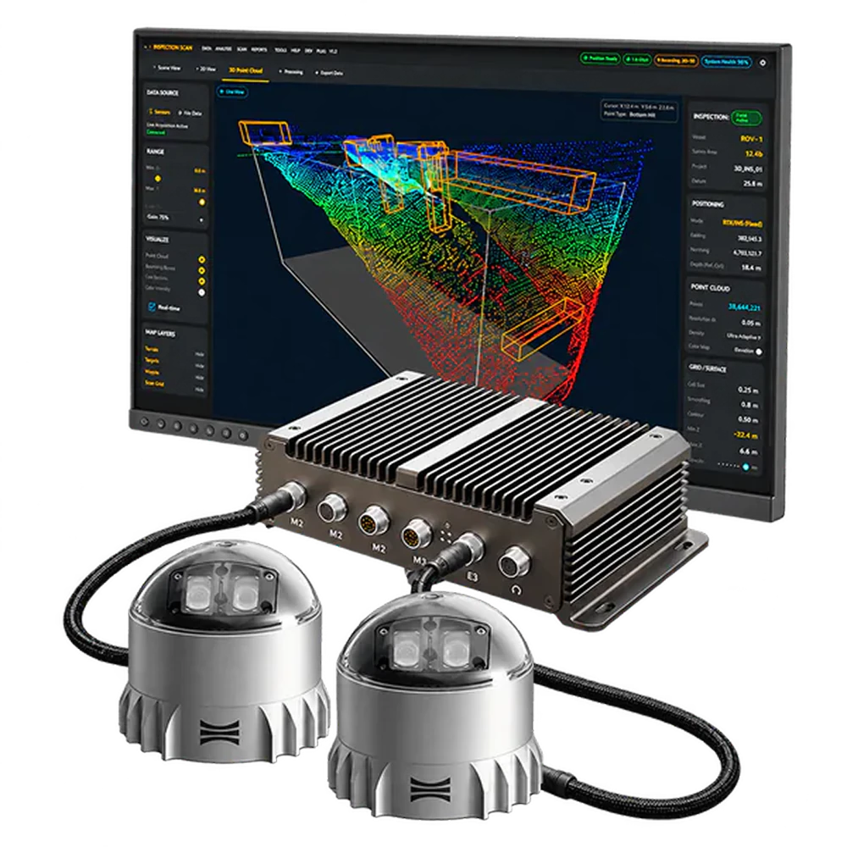Click the cursor coordinates info box
Screen dimensions: 847x847
(x=639, y=111)
